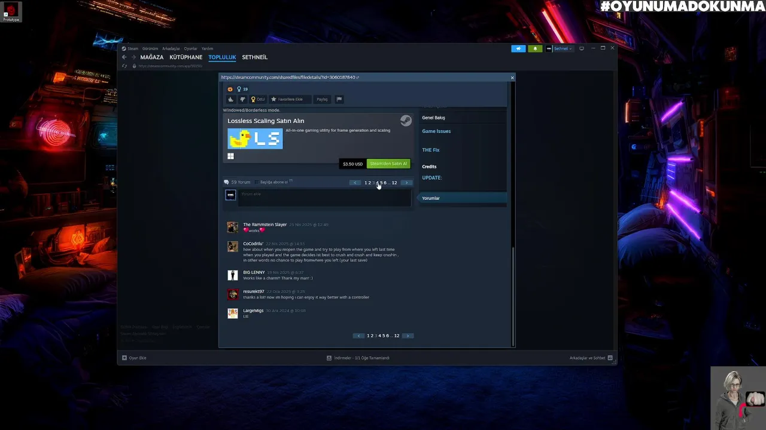
Task: Go forward with the Steam forward arrow
Action: (x=133, y=57)
